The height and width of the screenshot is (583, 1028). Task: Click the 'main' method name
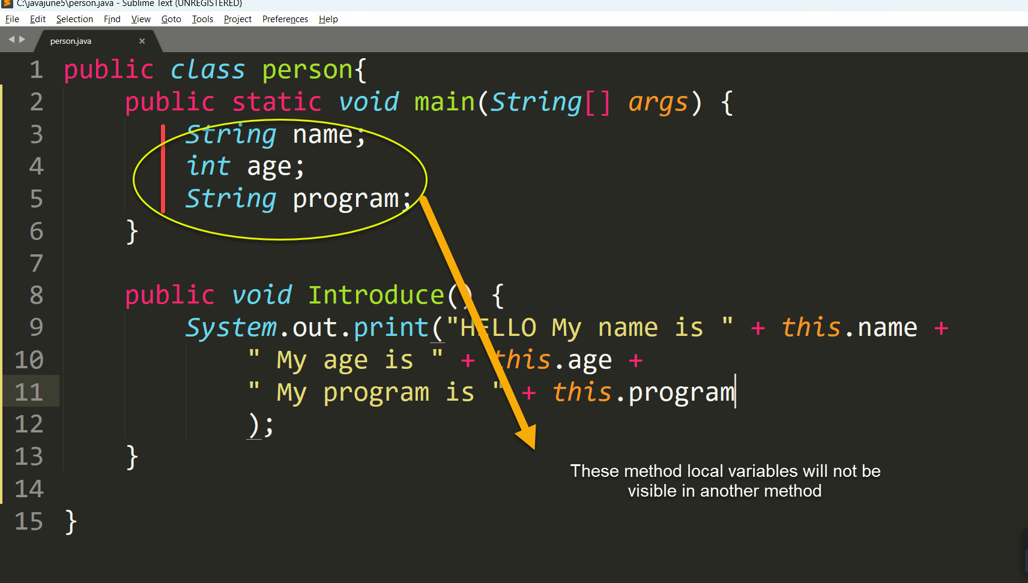(x=445, y=101)
